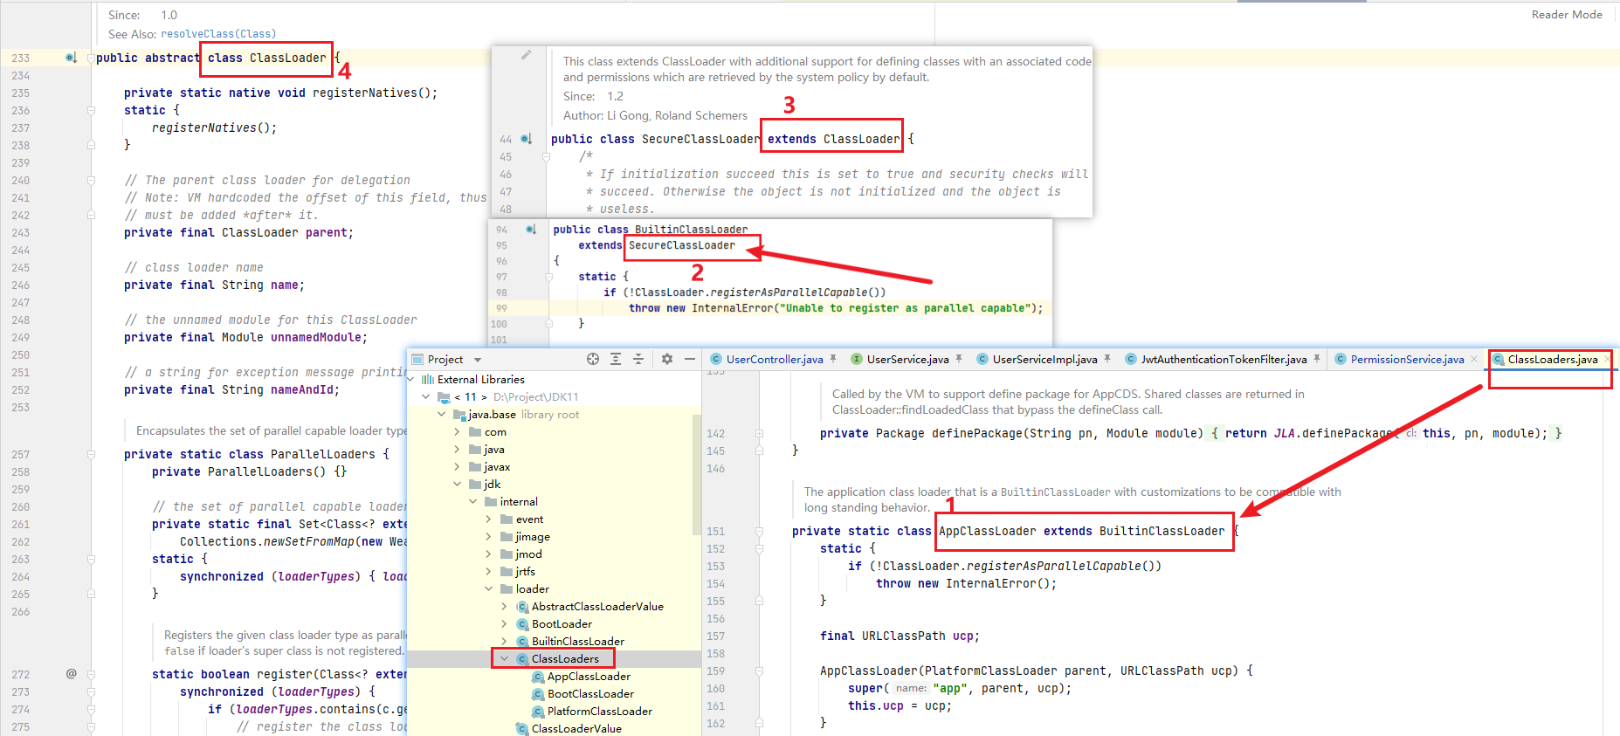Click the AbstractClassLoaderValue class icon in tree

(522, 607)
